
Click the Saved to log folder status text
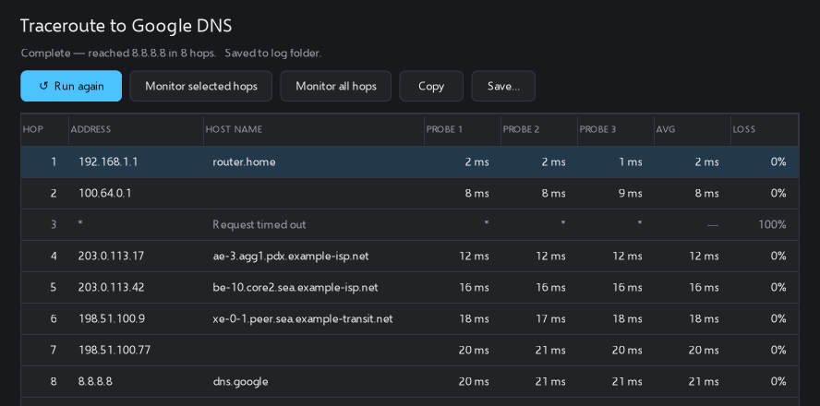pyautogui.click(x=273, y=54)
